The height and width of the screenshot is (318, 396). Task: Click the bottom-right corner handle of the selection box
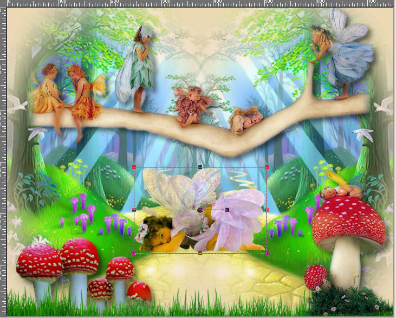coord(267,253)
